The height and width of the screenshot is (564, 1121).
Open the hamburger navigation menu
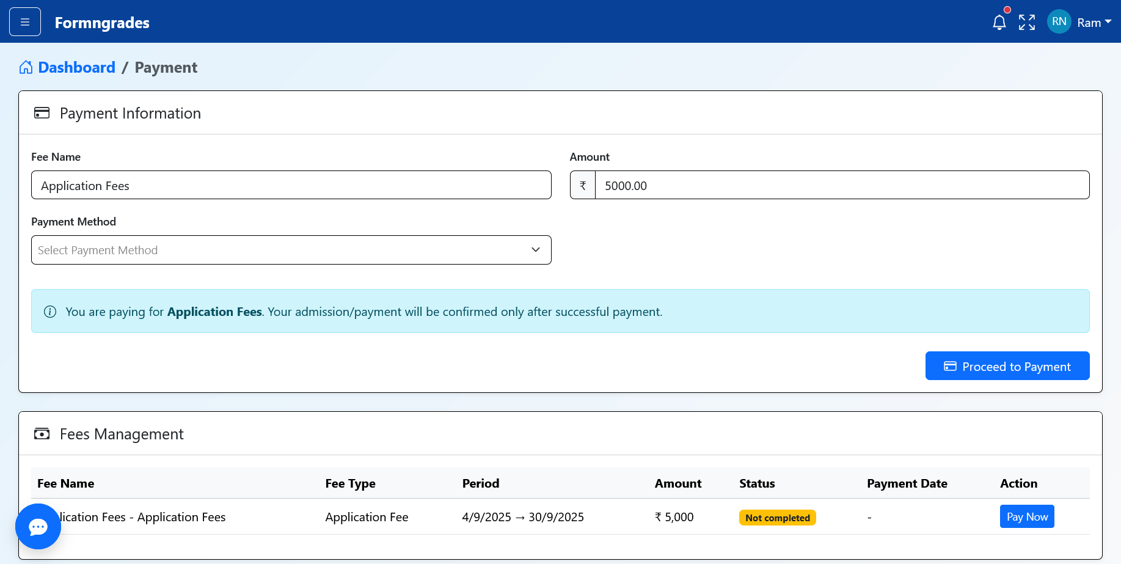(24, 21)
